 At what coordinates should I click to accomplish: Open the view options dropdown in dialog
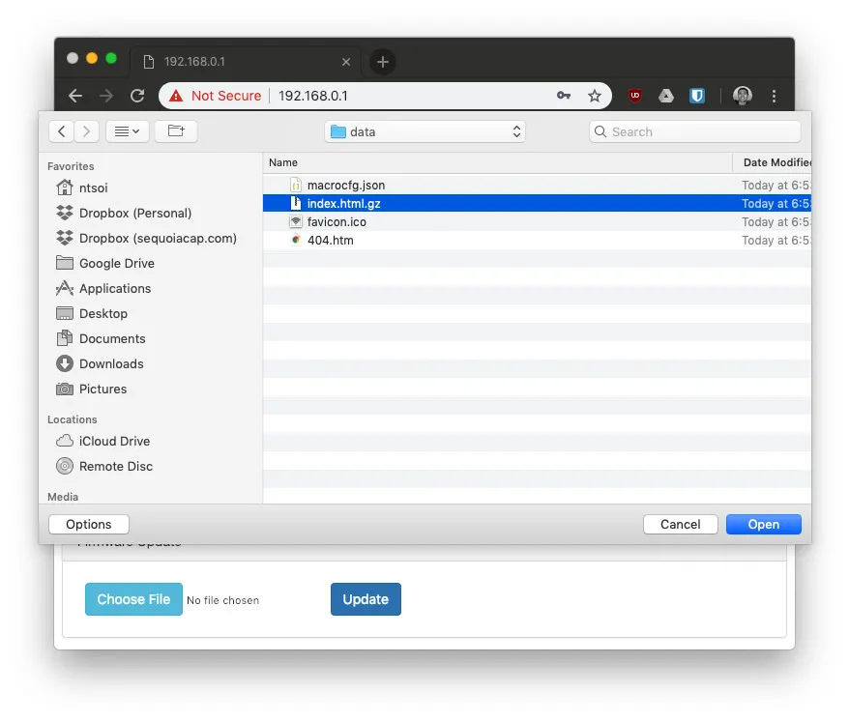tap(126, 131)
